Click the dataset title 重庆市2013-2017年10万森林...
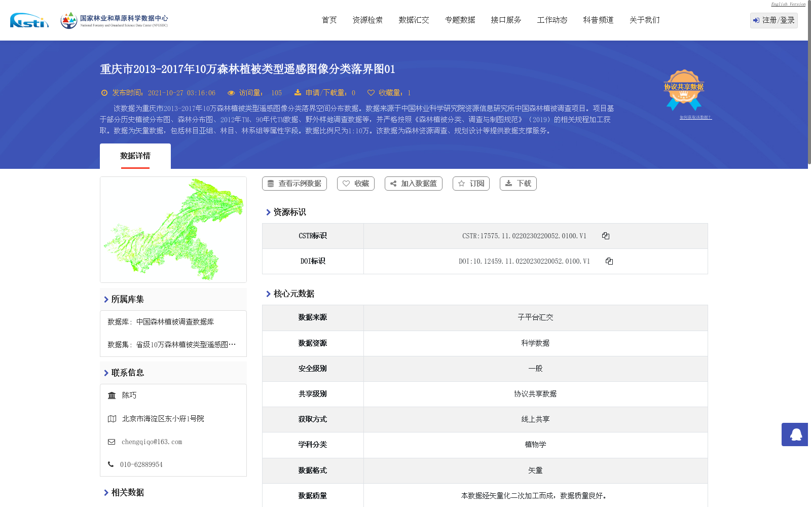The width and height of the screenshot is (811, 507). point(247,69)
